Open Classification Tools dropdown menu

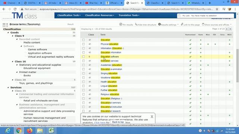pyautogui.click(x=69, y=15)
